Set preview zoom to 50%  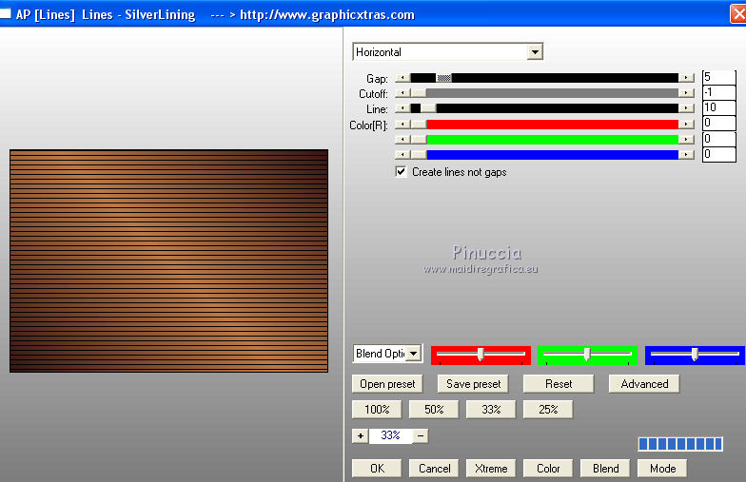433,410
